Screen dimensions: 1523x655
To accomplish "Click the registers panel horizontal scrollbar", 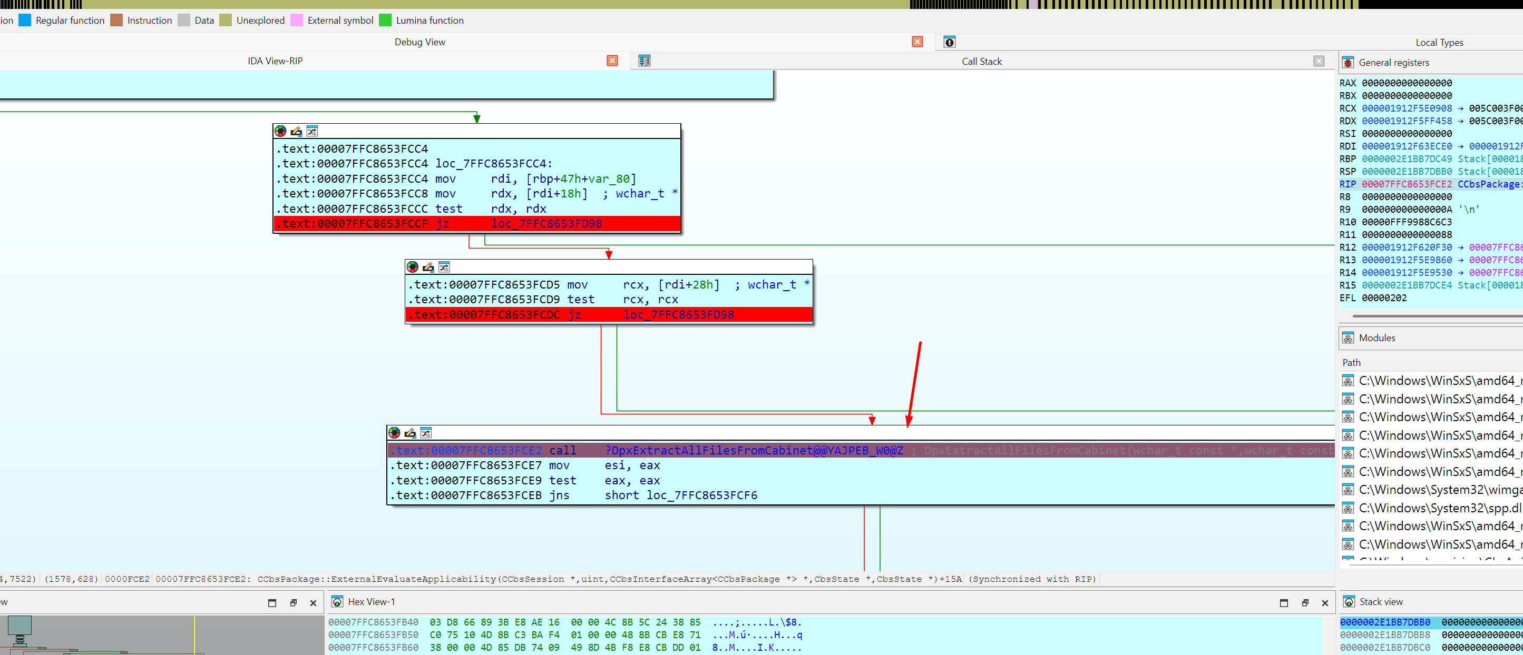I will 1437,316.
